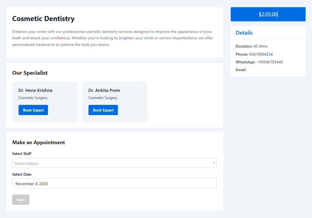Click the Email label in Details
312x218 pixels.
pyautogui.click(x=241, y=70)
